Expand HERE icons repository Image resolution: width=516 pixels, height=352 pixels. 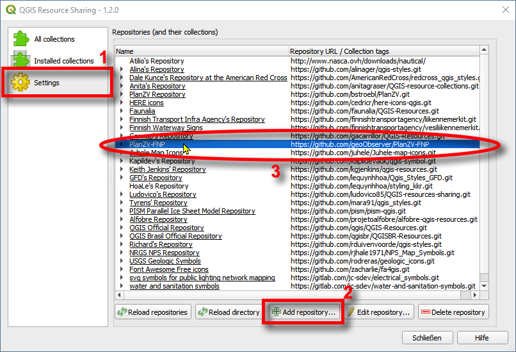pos(122,103)
